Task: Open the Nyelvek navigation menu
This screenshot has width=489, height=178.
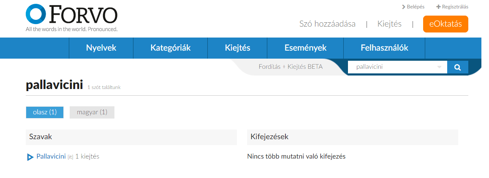Action: 101,48
